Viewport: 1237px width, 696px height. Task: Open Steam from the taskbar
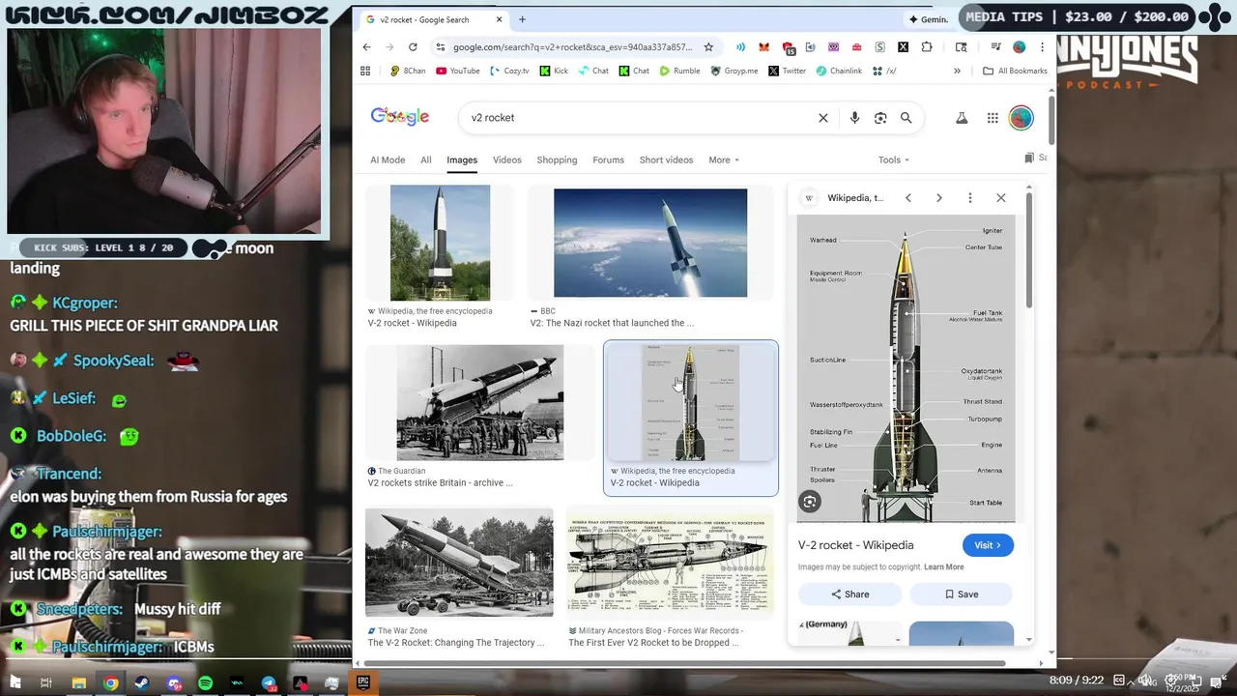tap(142, 682)
